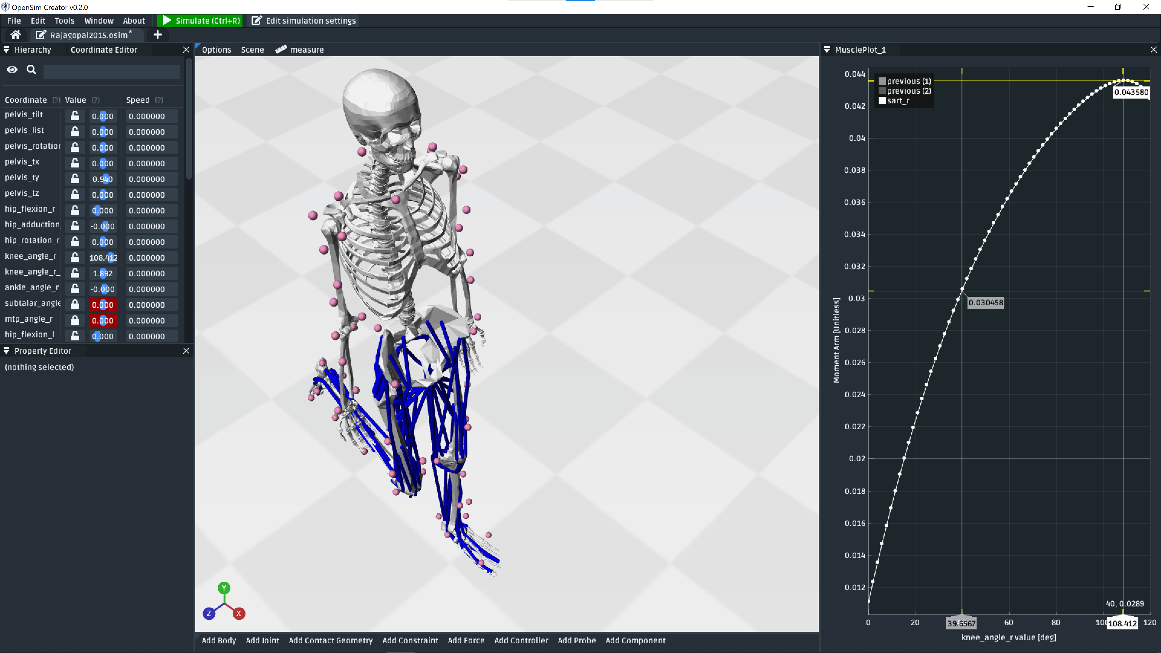The width and height of the screenshot is (1161, 653).
Task: Click the Simulate play triangle icon
Action: coord(167,20)
